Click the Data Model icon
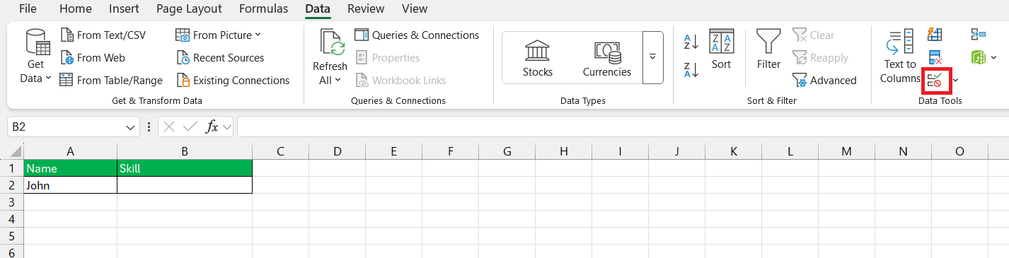Viewport: 1009px width, 258px height. [x=979, y=57]
